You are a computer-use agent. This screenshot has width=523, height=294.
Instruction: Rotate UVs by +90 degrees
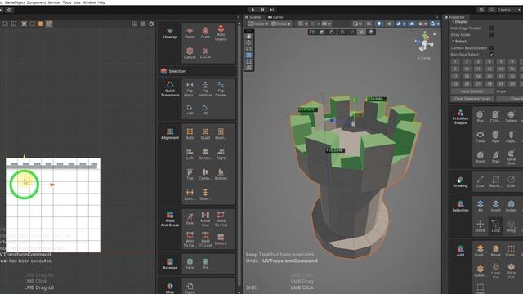pyautogui.click(x=190, y=109)
